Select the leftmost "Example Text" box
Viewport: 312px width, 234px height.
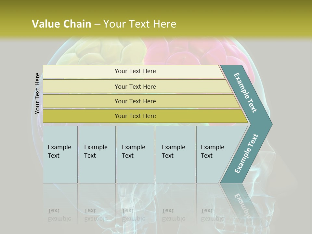(60, 154)
